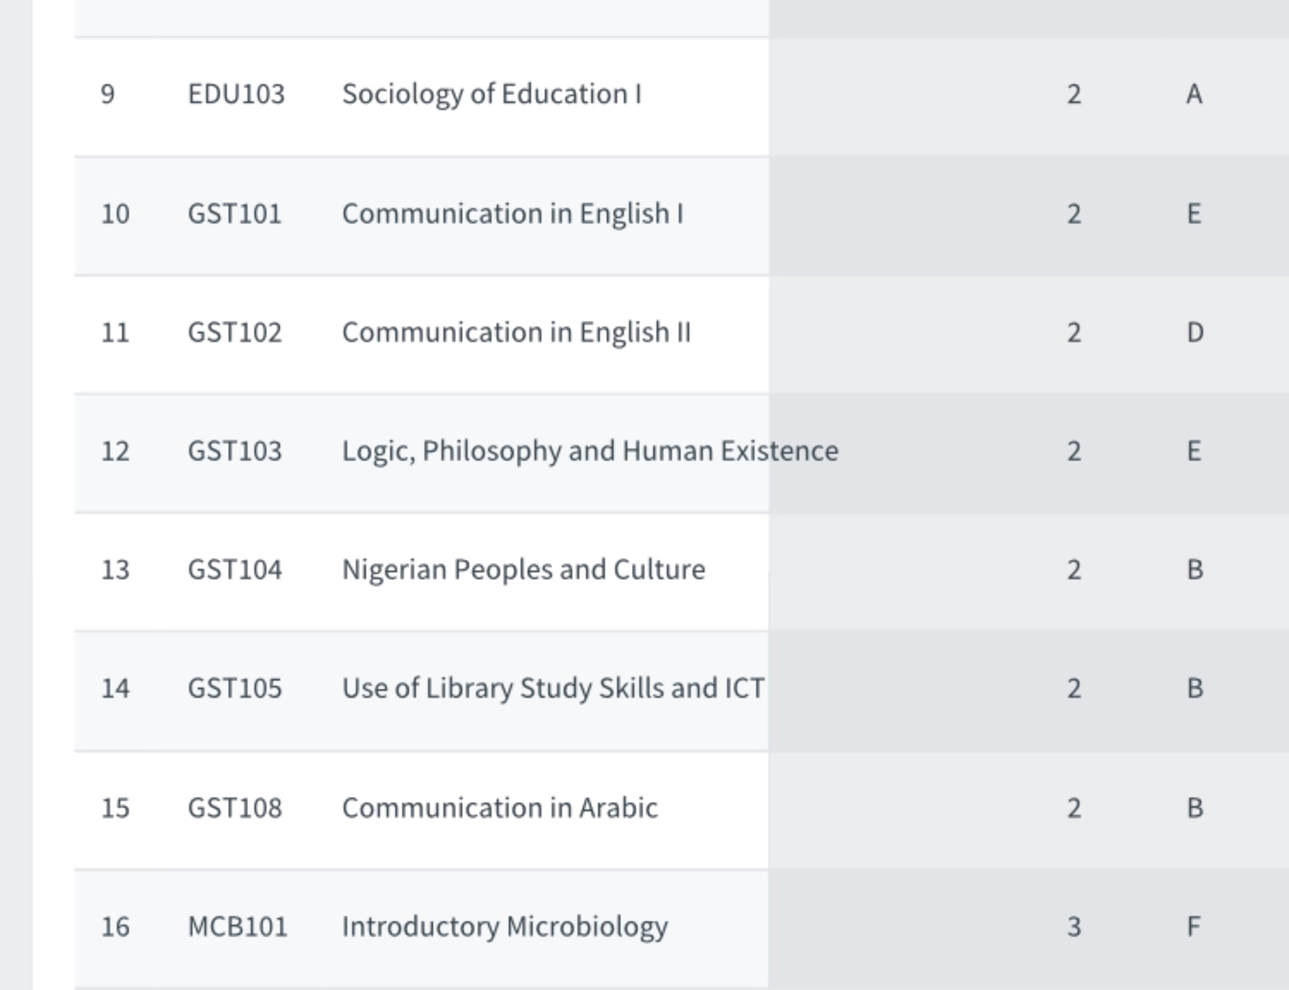Select the Sociology of Education I title
Viewport: 1289px width, 990px height.
(492, 94)
